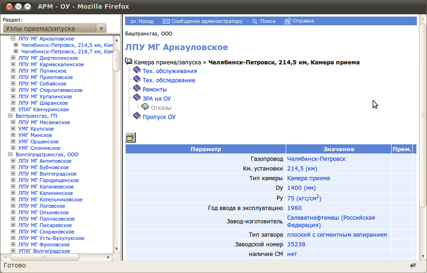
Task: Open the Пропуск ОУ link
Action: tap(159, 117)
